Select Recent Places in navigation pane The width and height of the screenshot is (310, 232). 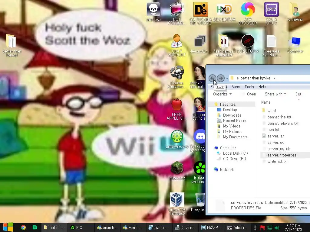tap(235, 121)
